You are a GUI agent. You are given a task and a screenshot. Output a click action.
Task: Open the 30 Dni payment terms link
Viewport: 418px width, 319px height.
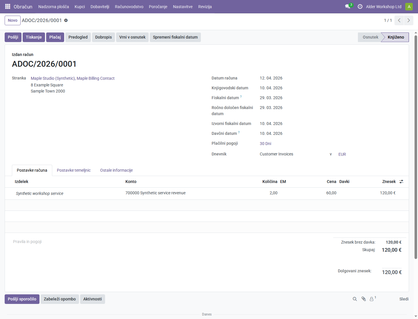pyautogui.click(x=266, y=144)
